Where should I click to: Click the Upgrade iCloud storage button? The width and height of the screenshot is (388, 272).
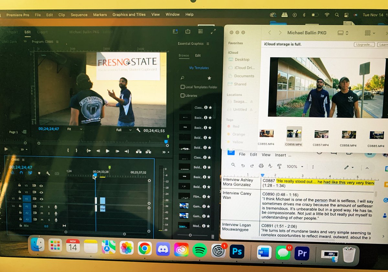[x=364, y=44]
